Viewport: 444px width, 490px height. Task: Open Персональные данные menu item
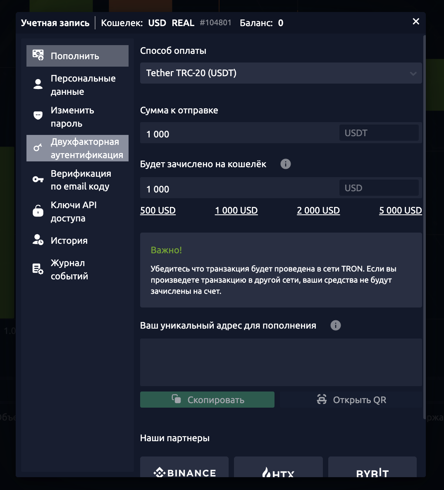[x=77, y=85]
